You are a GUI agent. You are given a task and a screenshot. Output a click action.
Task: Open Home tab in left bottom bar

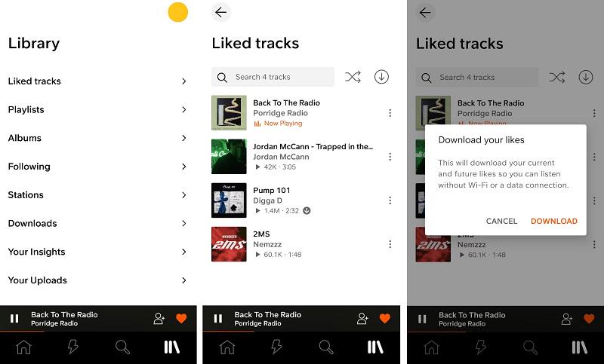pos(23,347)
